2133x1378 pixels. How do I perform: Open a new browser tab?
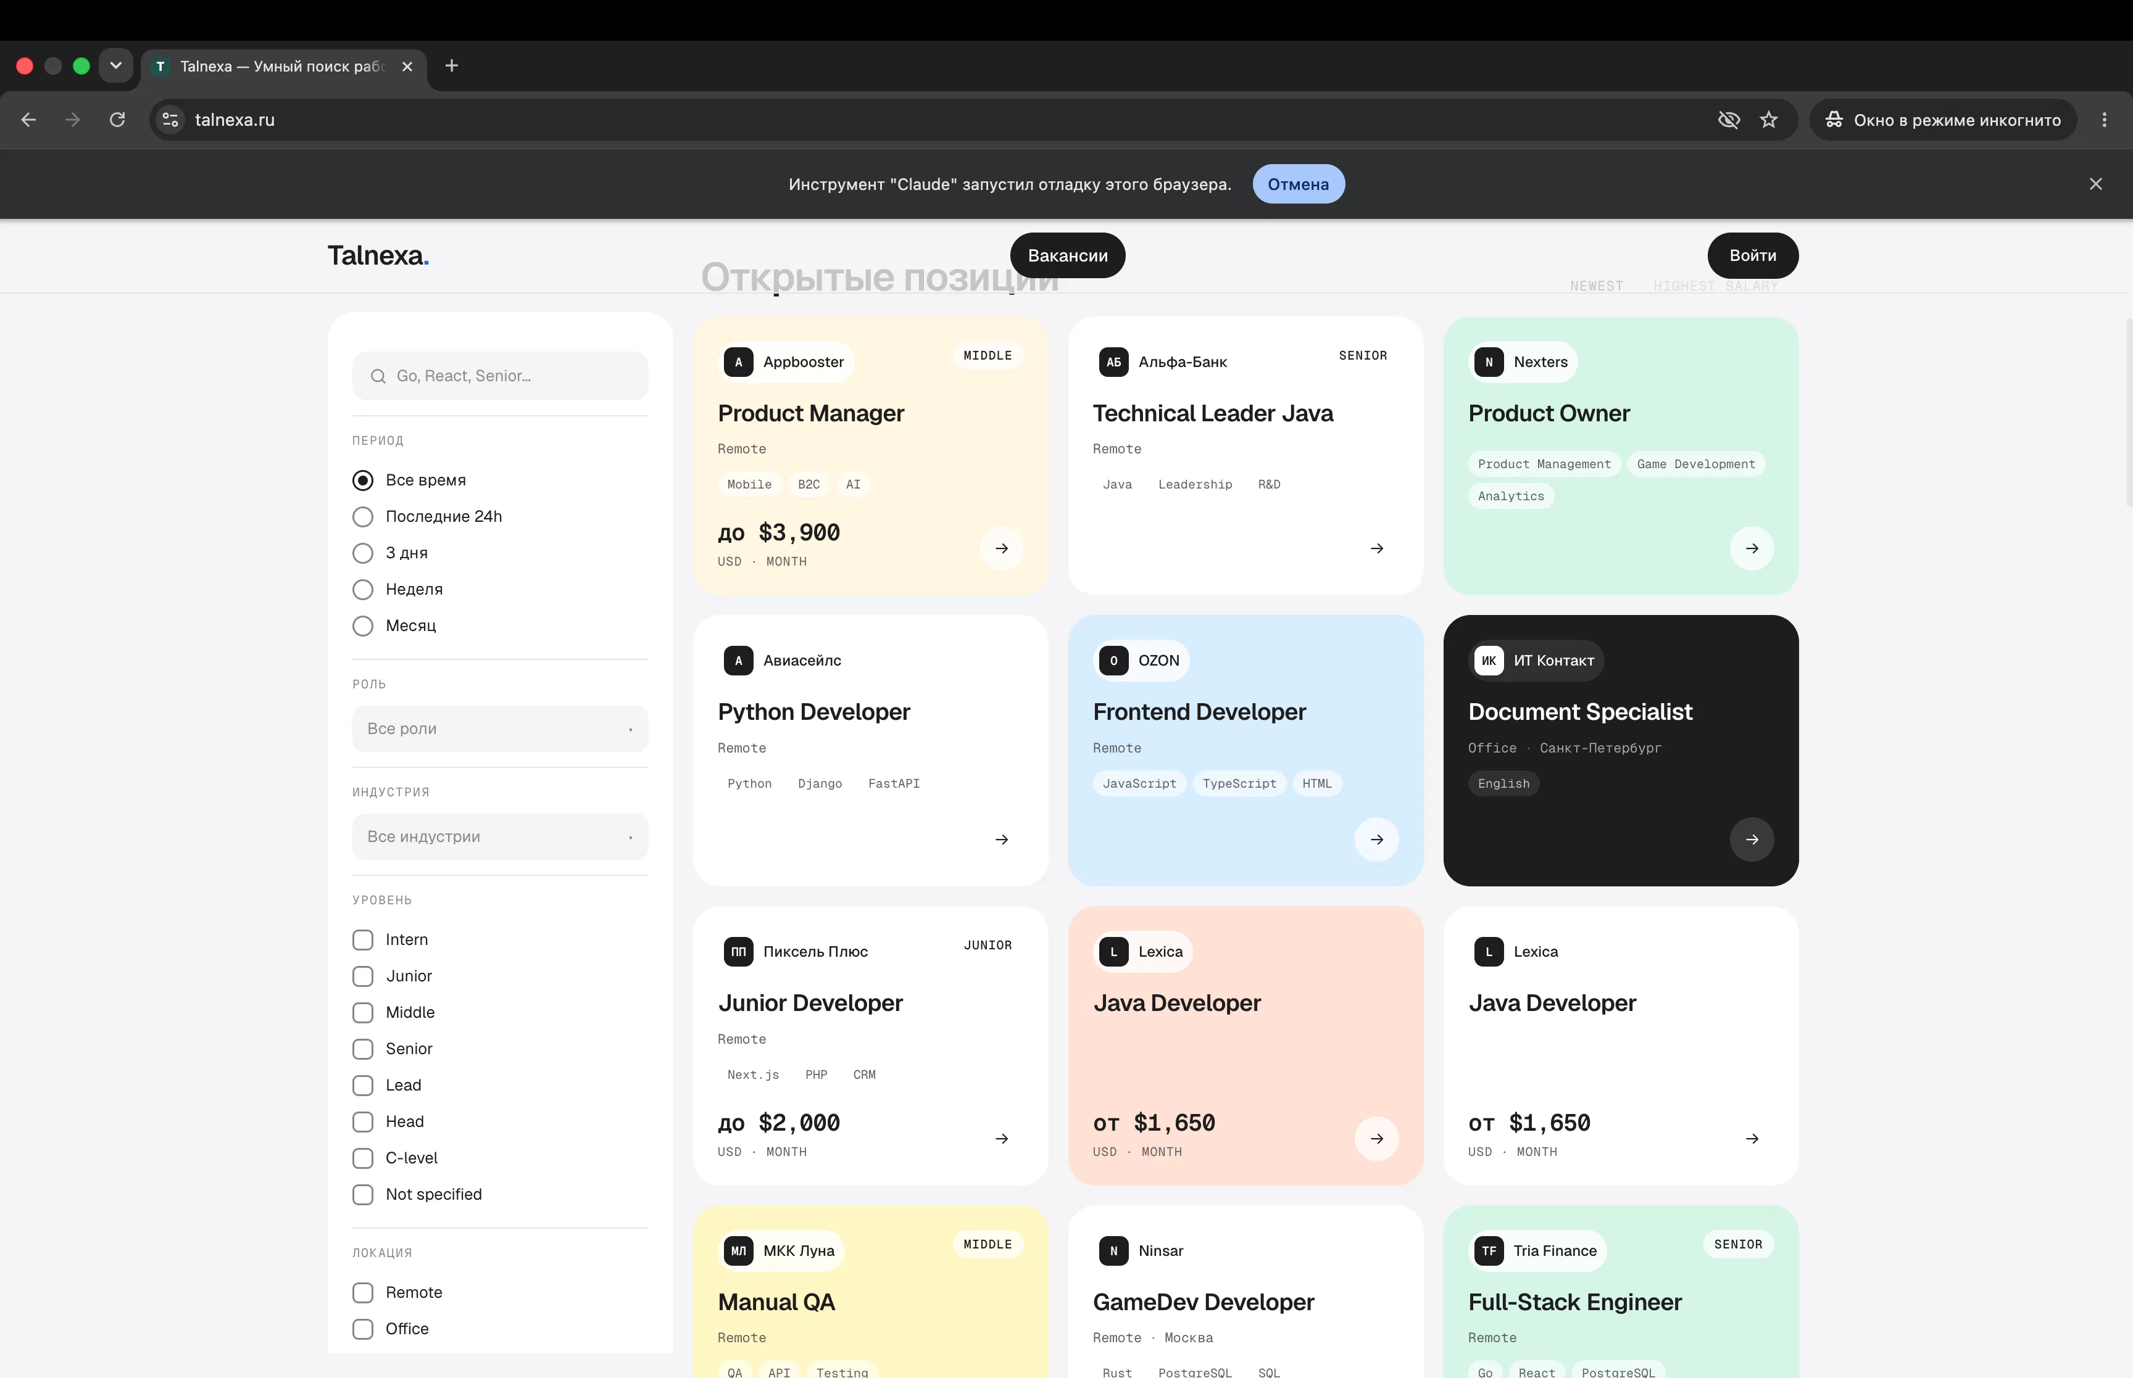(x=452, y=66)
